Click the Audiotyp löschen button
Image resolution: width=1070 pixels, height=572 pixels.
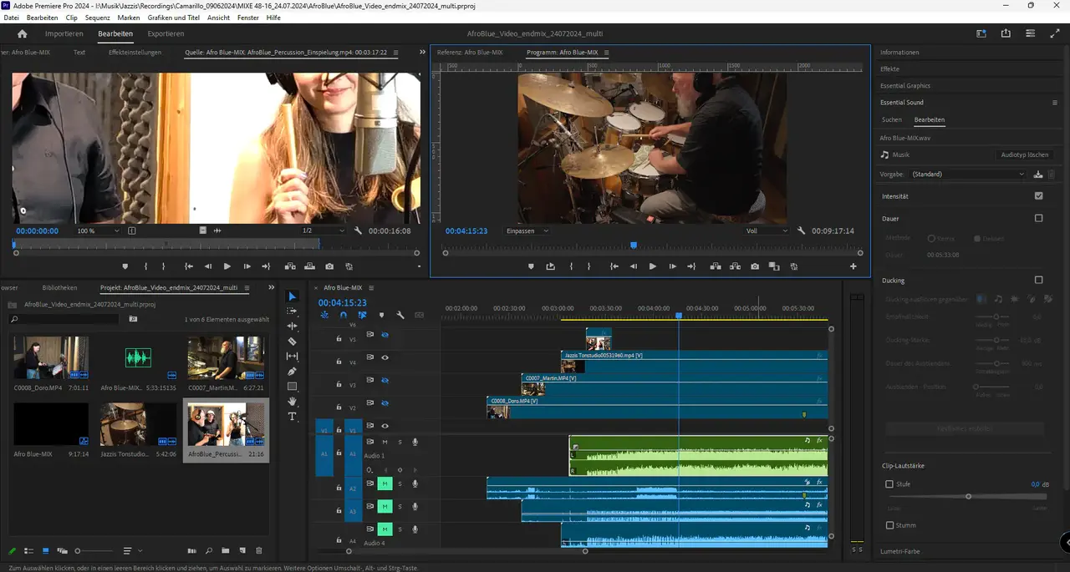click(1024, 154)
